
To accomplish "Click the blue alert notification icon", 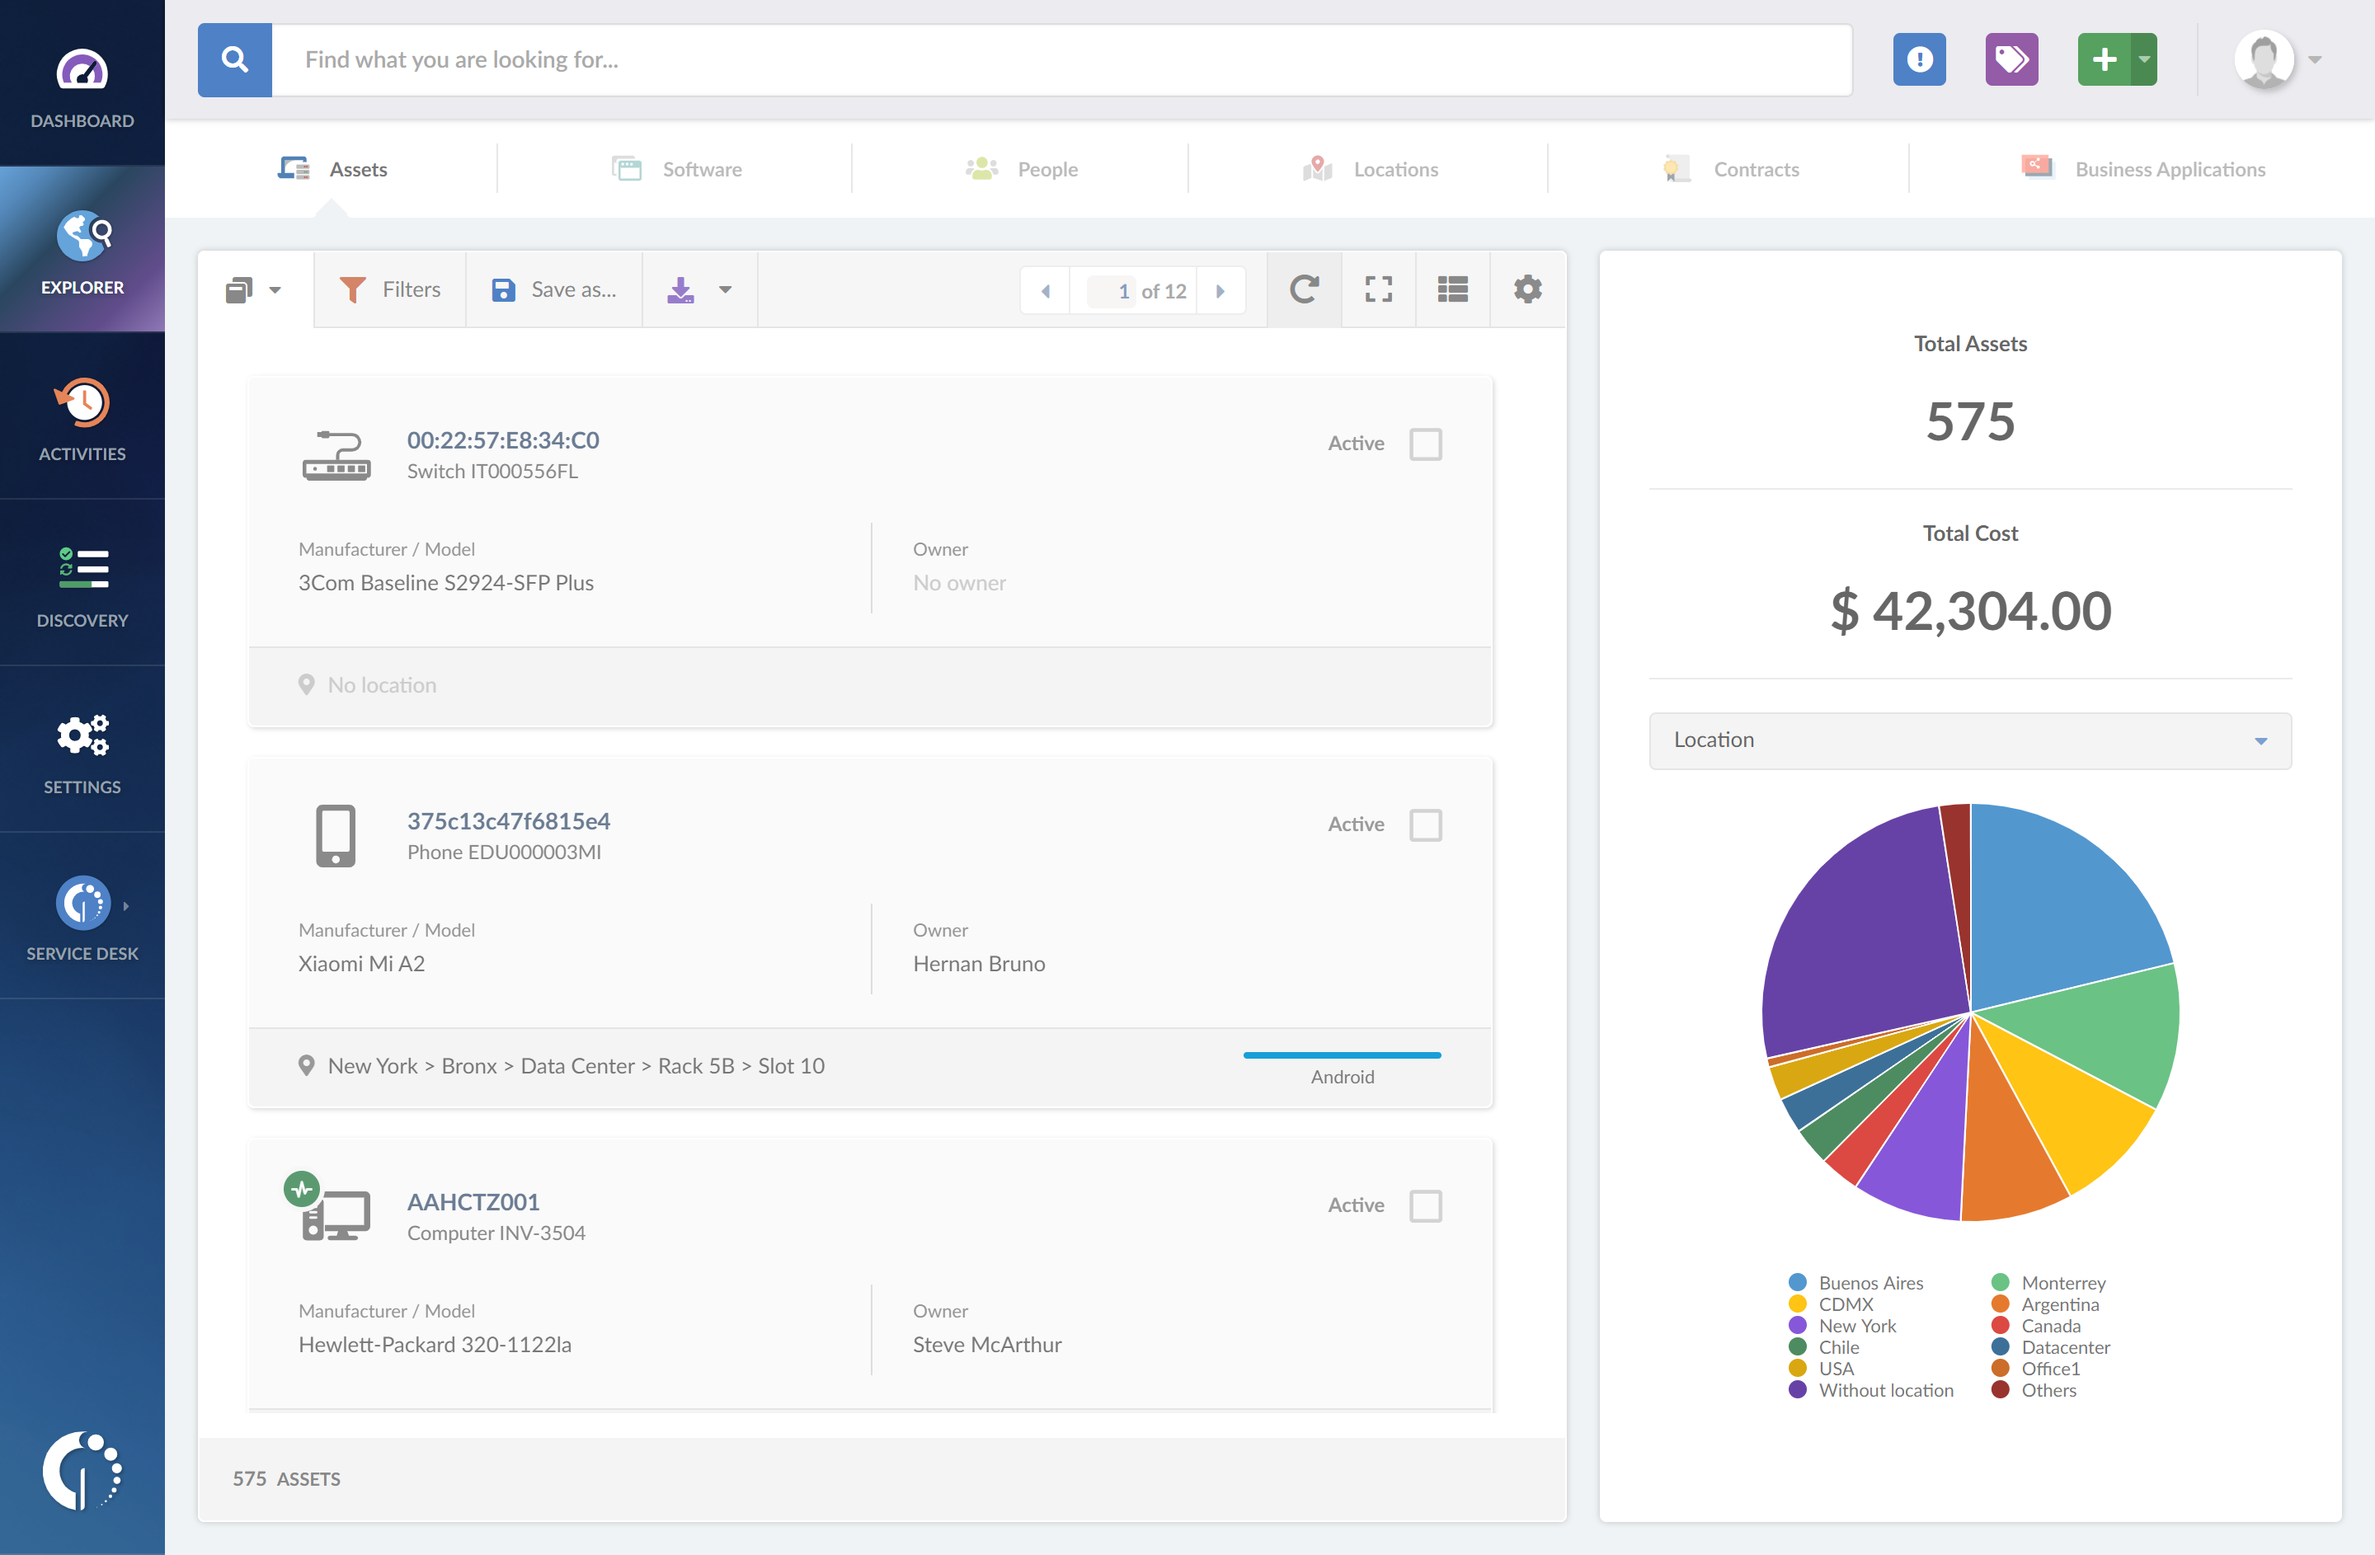I will 1919,60.
